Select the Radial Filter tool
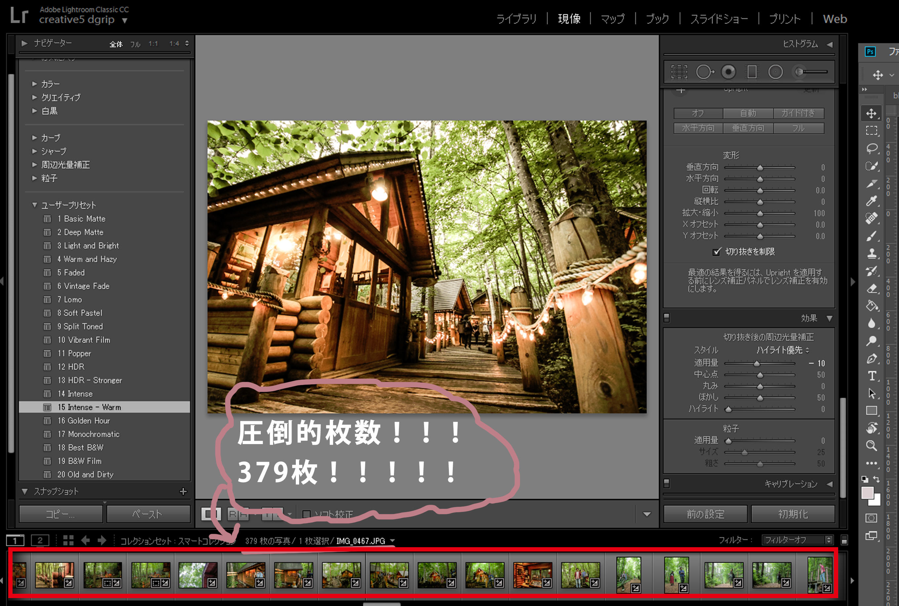 775,72
